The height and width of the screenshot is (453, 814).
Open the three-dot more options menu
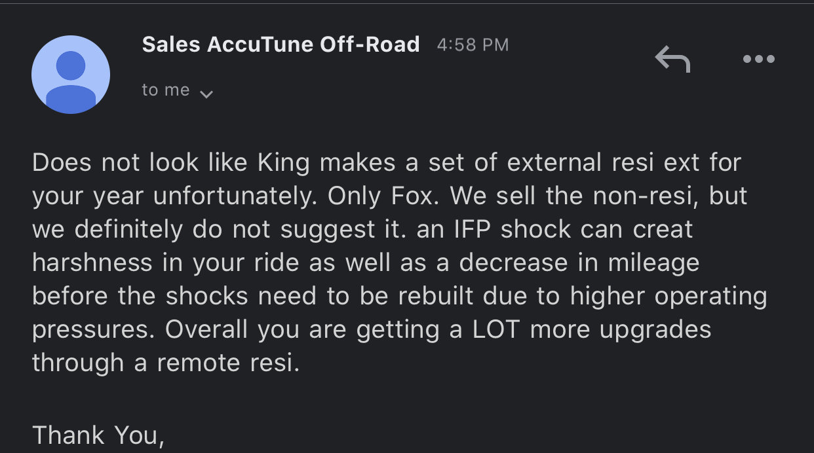pos(759,60)
